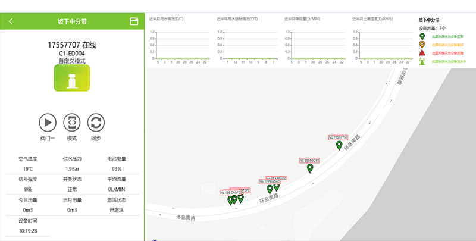
Task: Open the 近半月降雨量 rainfall chart
Action: pos(315,39)
